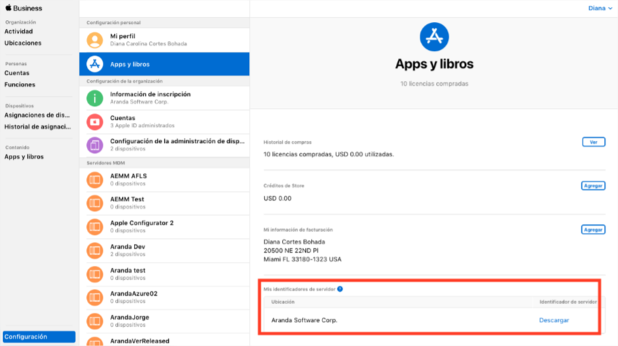Select ArandaJorge server row

[x=164, y=321]
